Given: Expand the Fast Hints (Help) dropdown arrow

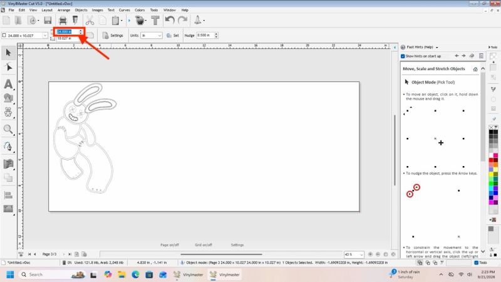Looking at the screenshot, I should [x=436, y=48].
